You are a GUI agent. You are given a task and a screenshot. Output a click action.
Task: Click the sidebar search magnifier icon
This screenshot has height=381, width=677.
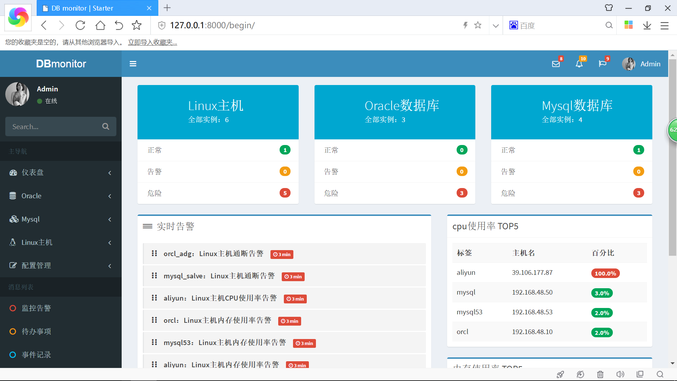click(106, 126)
